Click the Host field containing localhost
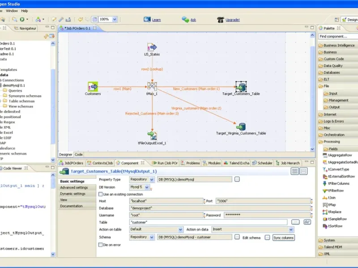Image resolution: width=358 pixels, height=268 pixels. [166, 201]
